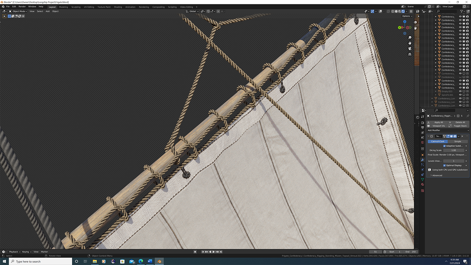Viewport: 471px width, 265px height.
Task: Click the Toggle Stack button
Action: click(459, 126)
